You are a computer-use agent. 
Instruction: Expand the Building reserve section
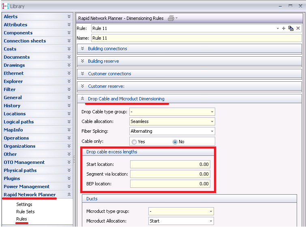click(x=82, y=61)
